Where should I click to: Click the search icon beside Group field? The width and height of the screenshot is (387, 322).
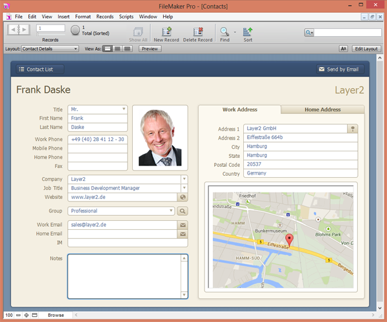[183, 211]
